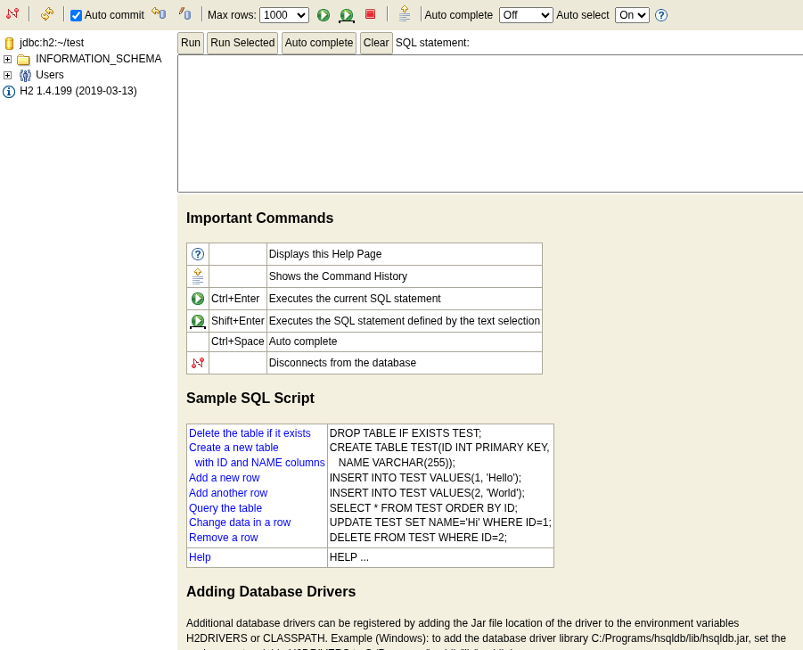Open the Auto select On dropdown
Viewport: 803px width, 650px height.
click(x=632, y=15)
